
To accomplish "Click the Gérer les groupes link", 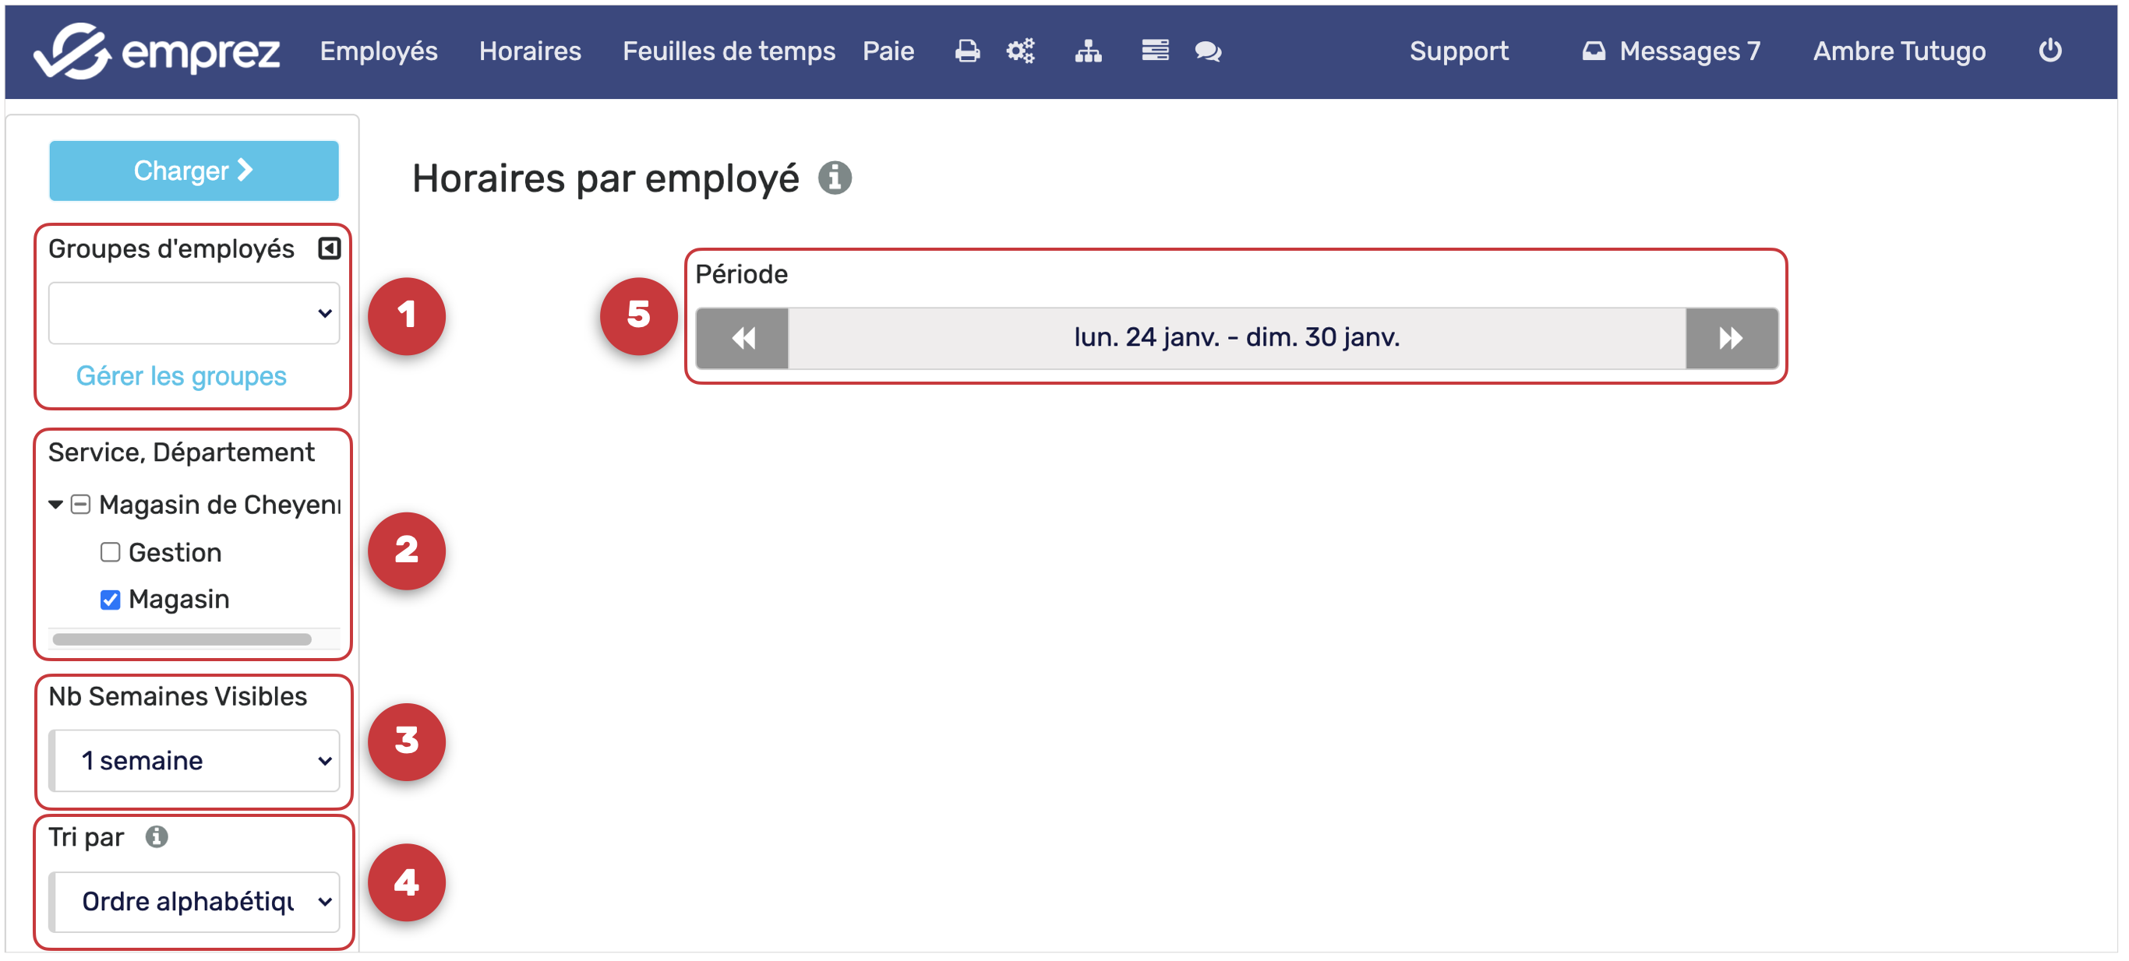I will pyautogui.click(x=181, y=376).
